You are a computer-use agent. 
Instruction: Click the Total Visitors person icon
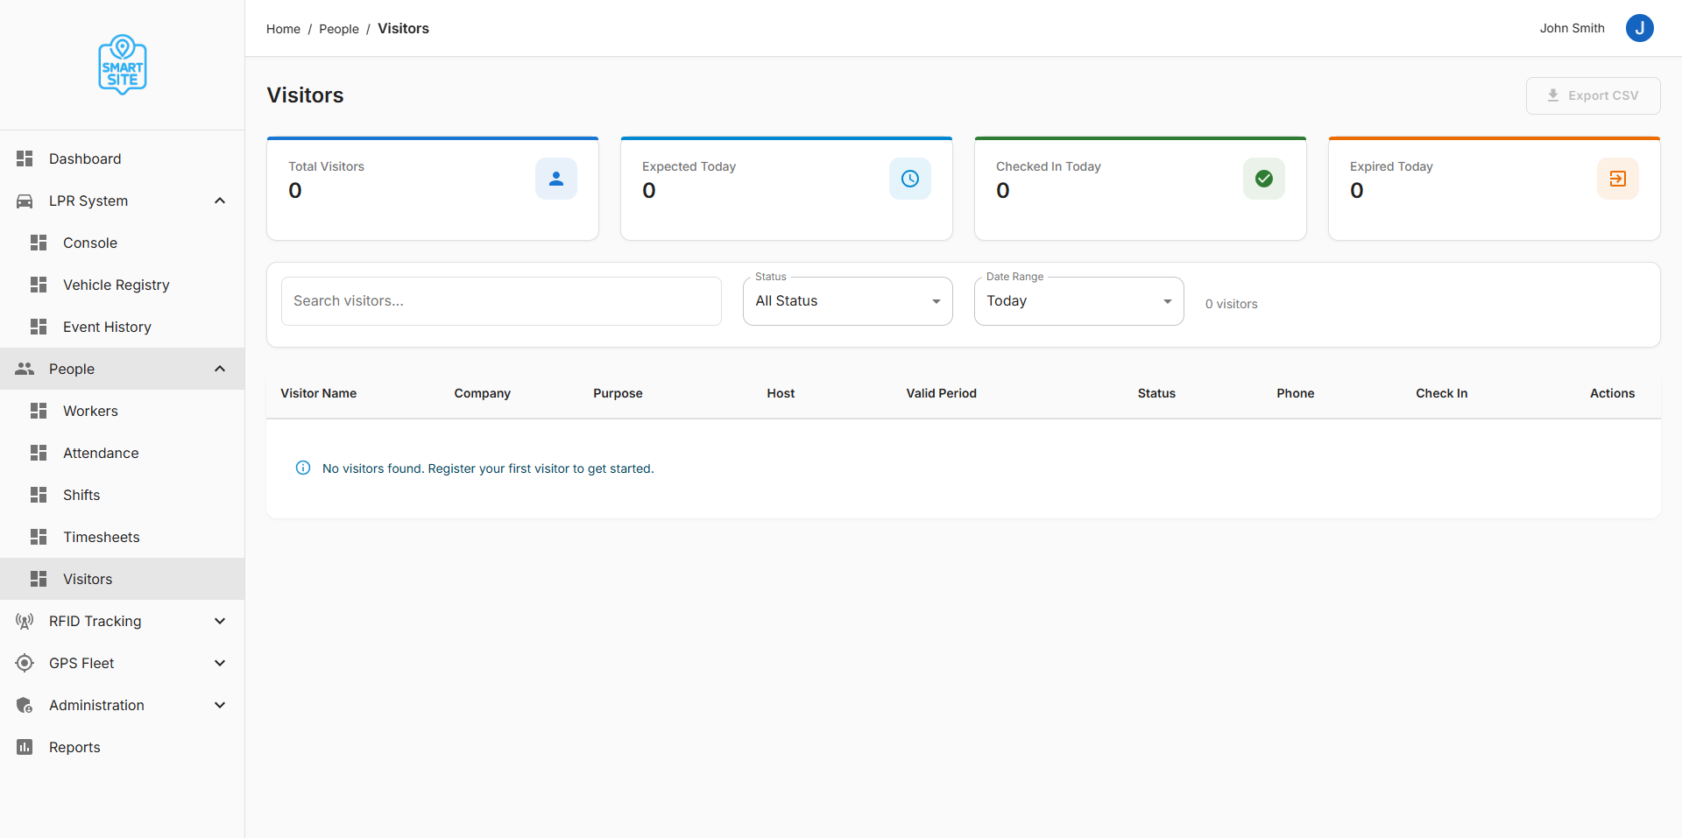[556, 179]
